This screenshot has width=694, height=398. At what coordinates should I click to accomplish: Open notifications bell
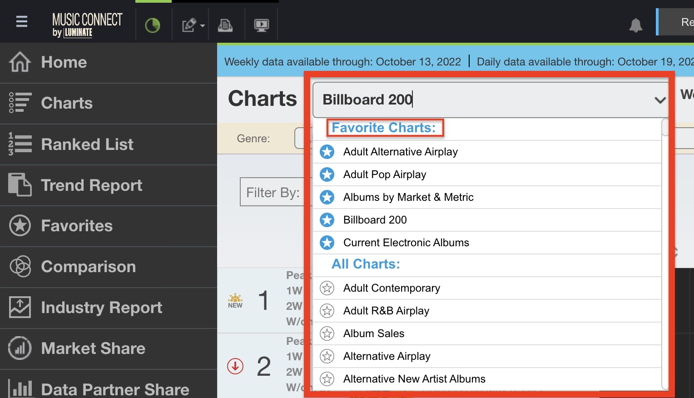(x=636, y=25)
